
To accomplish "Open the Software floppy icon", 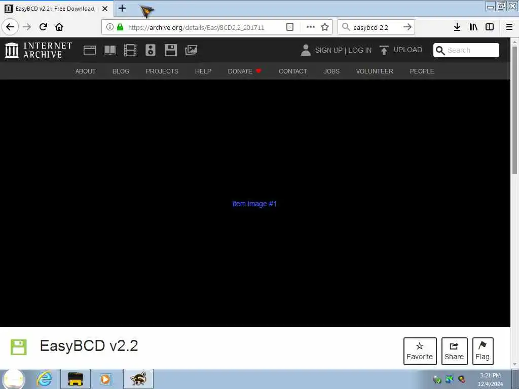I will tap(171, 50).
